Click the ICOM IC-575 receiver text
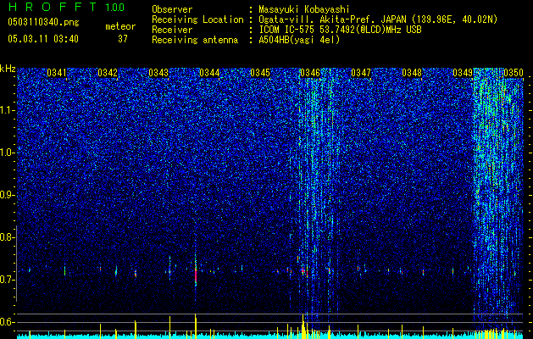The height and width of the screenshot is (339, 533). 340,30
